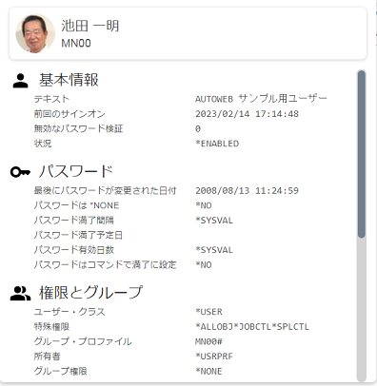Image resolution: width=377 pixels, height=386 pixels.
Task: Click the パスワード満了間隔 label
Action: (x=73, y=221)
